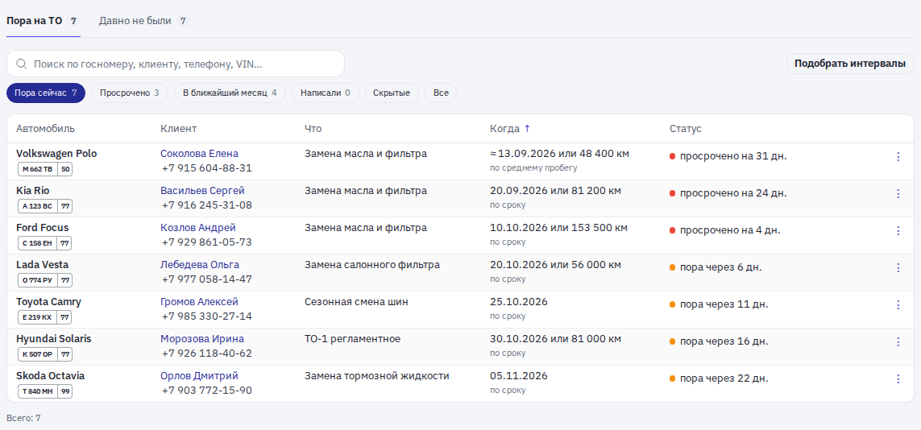
Task: Click Lada Vesta car name
Action: click(x=42, y=265)
